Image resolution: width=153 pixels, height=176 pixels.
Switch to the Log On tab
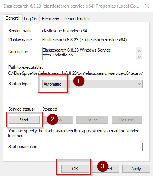click(x=31, y=19)
